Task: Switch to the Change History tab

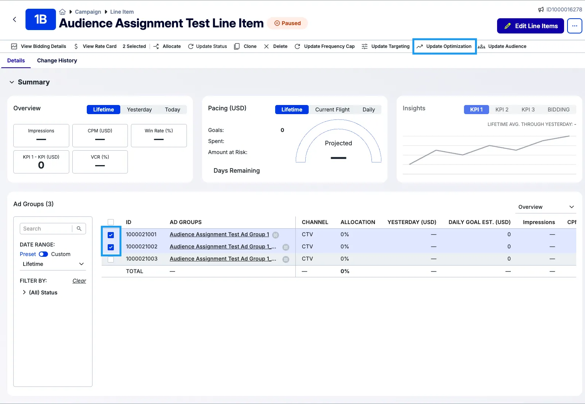Action: pos(57,60)
